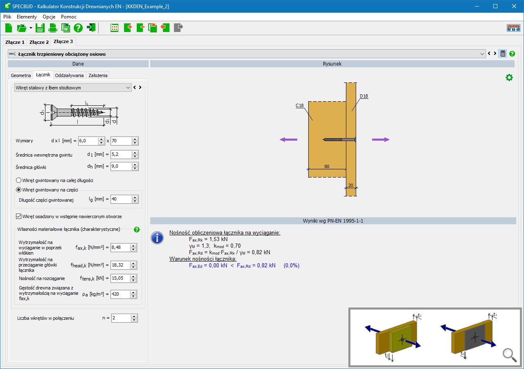Switch to the Oddziaływania tab
Image resolution: width=524 pixels, height=369 pixels.
tap(69, 75)
